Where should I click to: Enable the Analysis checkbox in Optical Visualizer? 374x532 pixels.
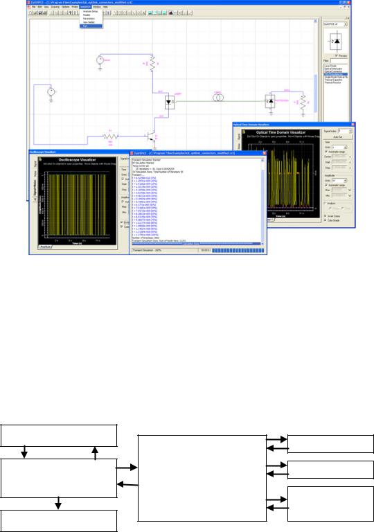pos(325,203)
